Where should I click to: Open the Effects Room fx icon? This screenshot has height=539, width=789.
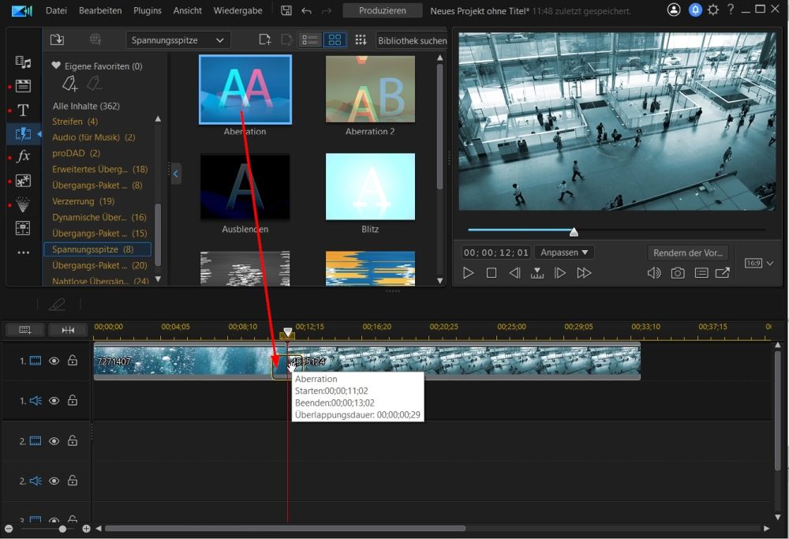tap(23, 156)
